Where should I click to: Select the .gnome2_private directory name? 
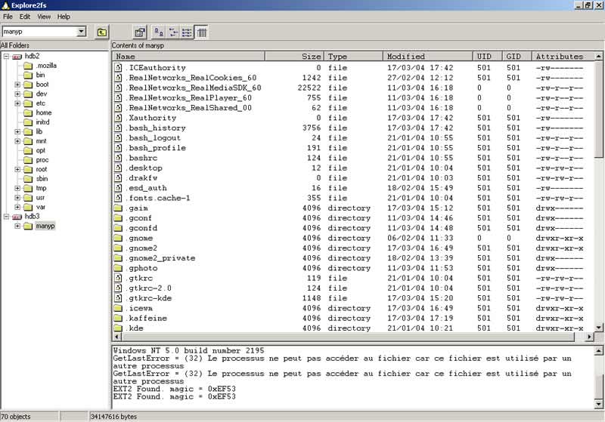point(160,258)
